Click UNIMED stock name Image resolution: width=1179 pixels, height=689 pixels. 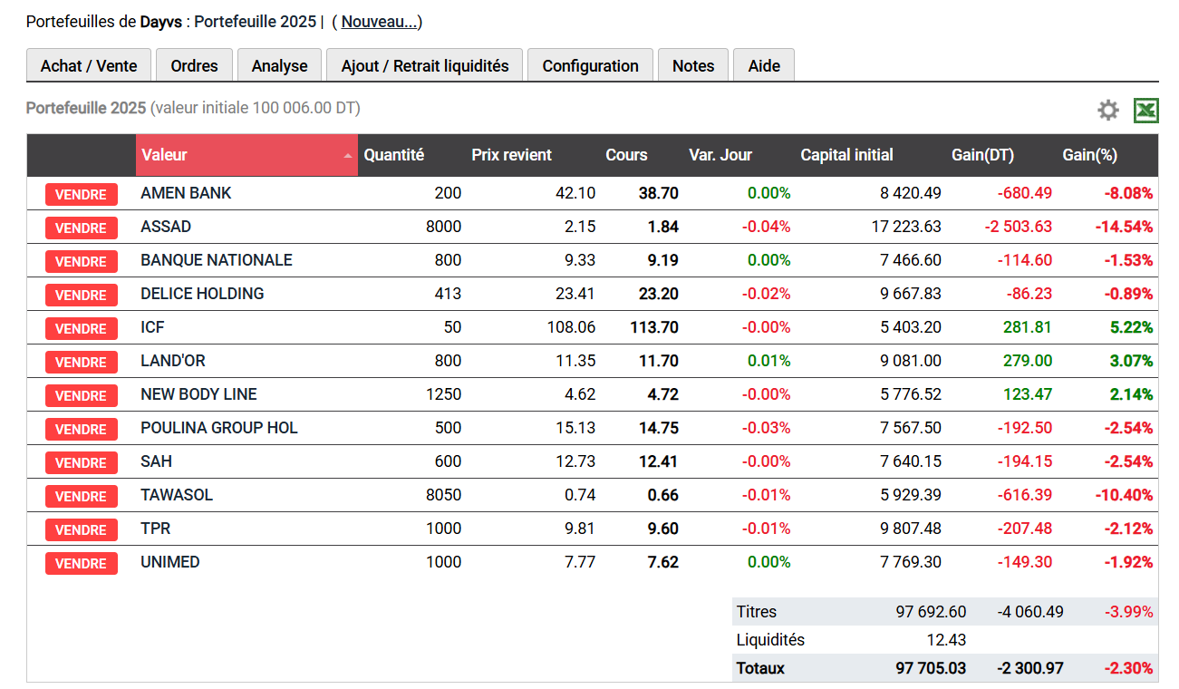tap(170, 562)
